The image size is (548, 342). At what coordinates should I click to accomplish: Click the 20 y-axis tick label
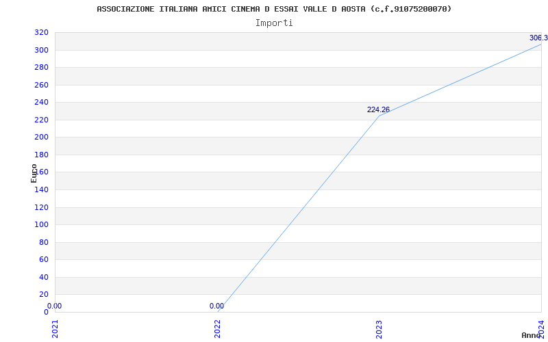click(44, 295)
